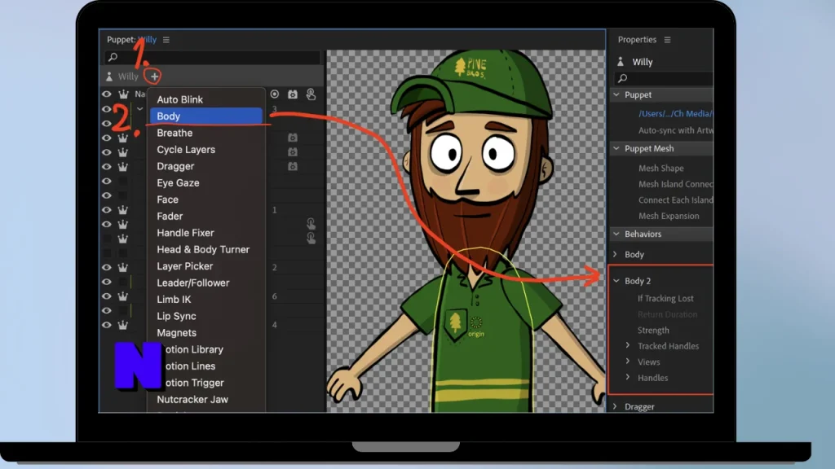Image resolution: width=835 pixels, height=469 pixels.
Task: Toggle visibility of the layer row with count 6
Action: pyautogui.click(x=107, y=296)
